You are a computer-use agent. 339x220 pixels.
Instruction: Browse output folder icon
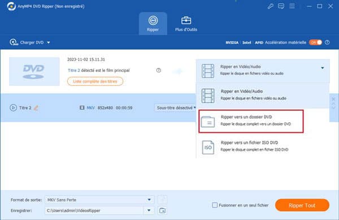[x=162, y=210]
